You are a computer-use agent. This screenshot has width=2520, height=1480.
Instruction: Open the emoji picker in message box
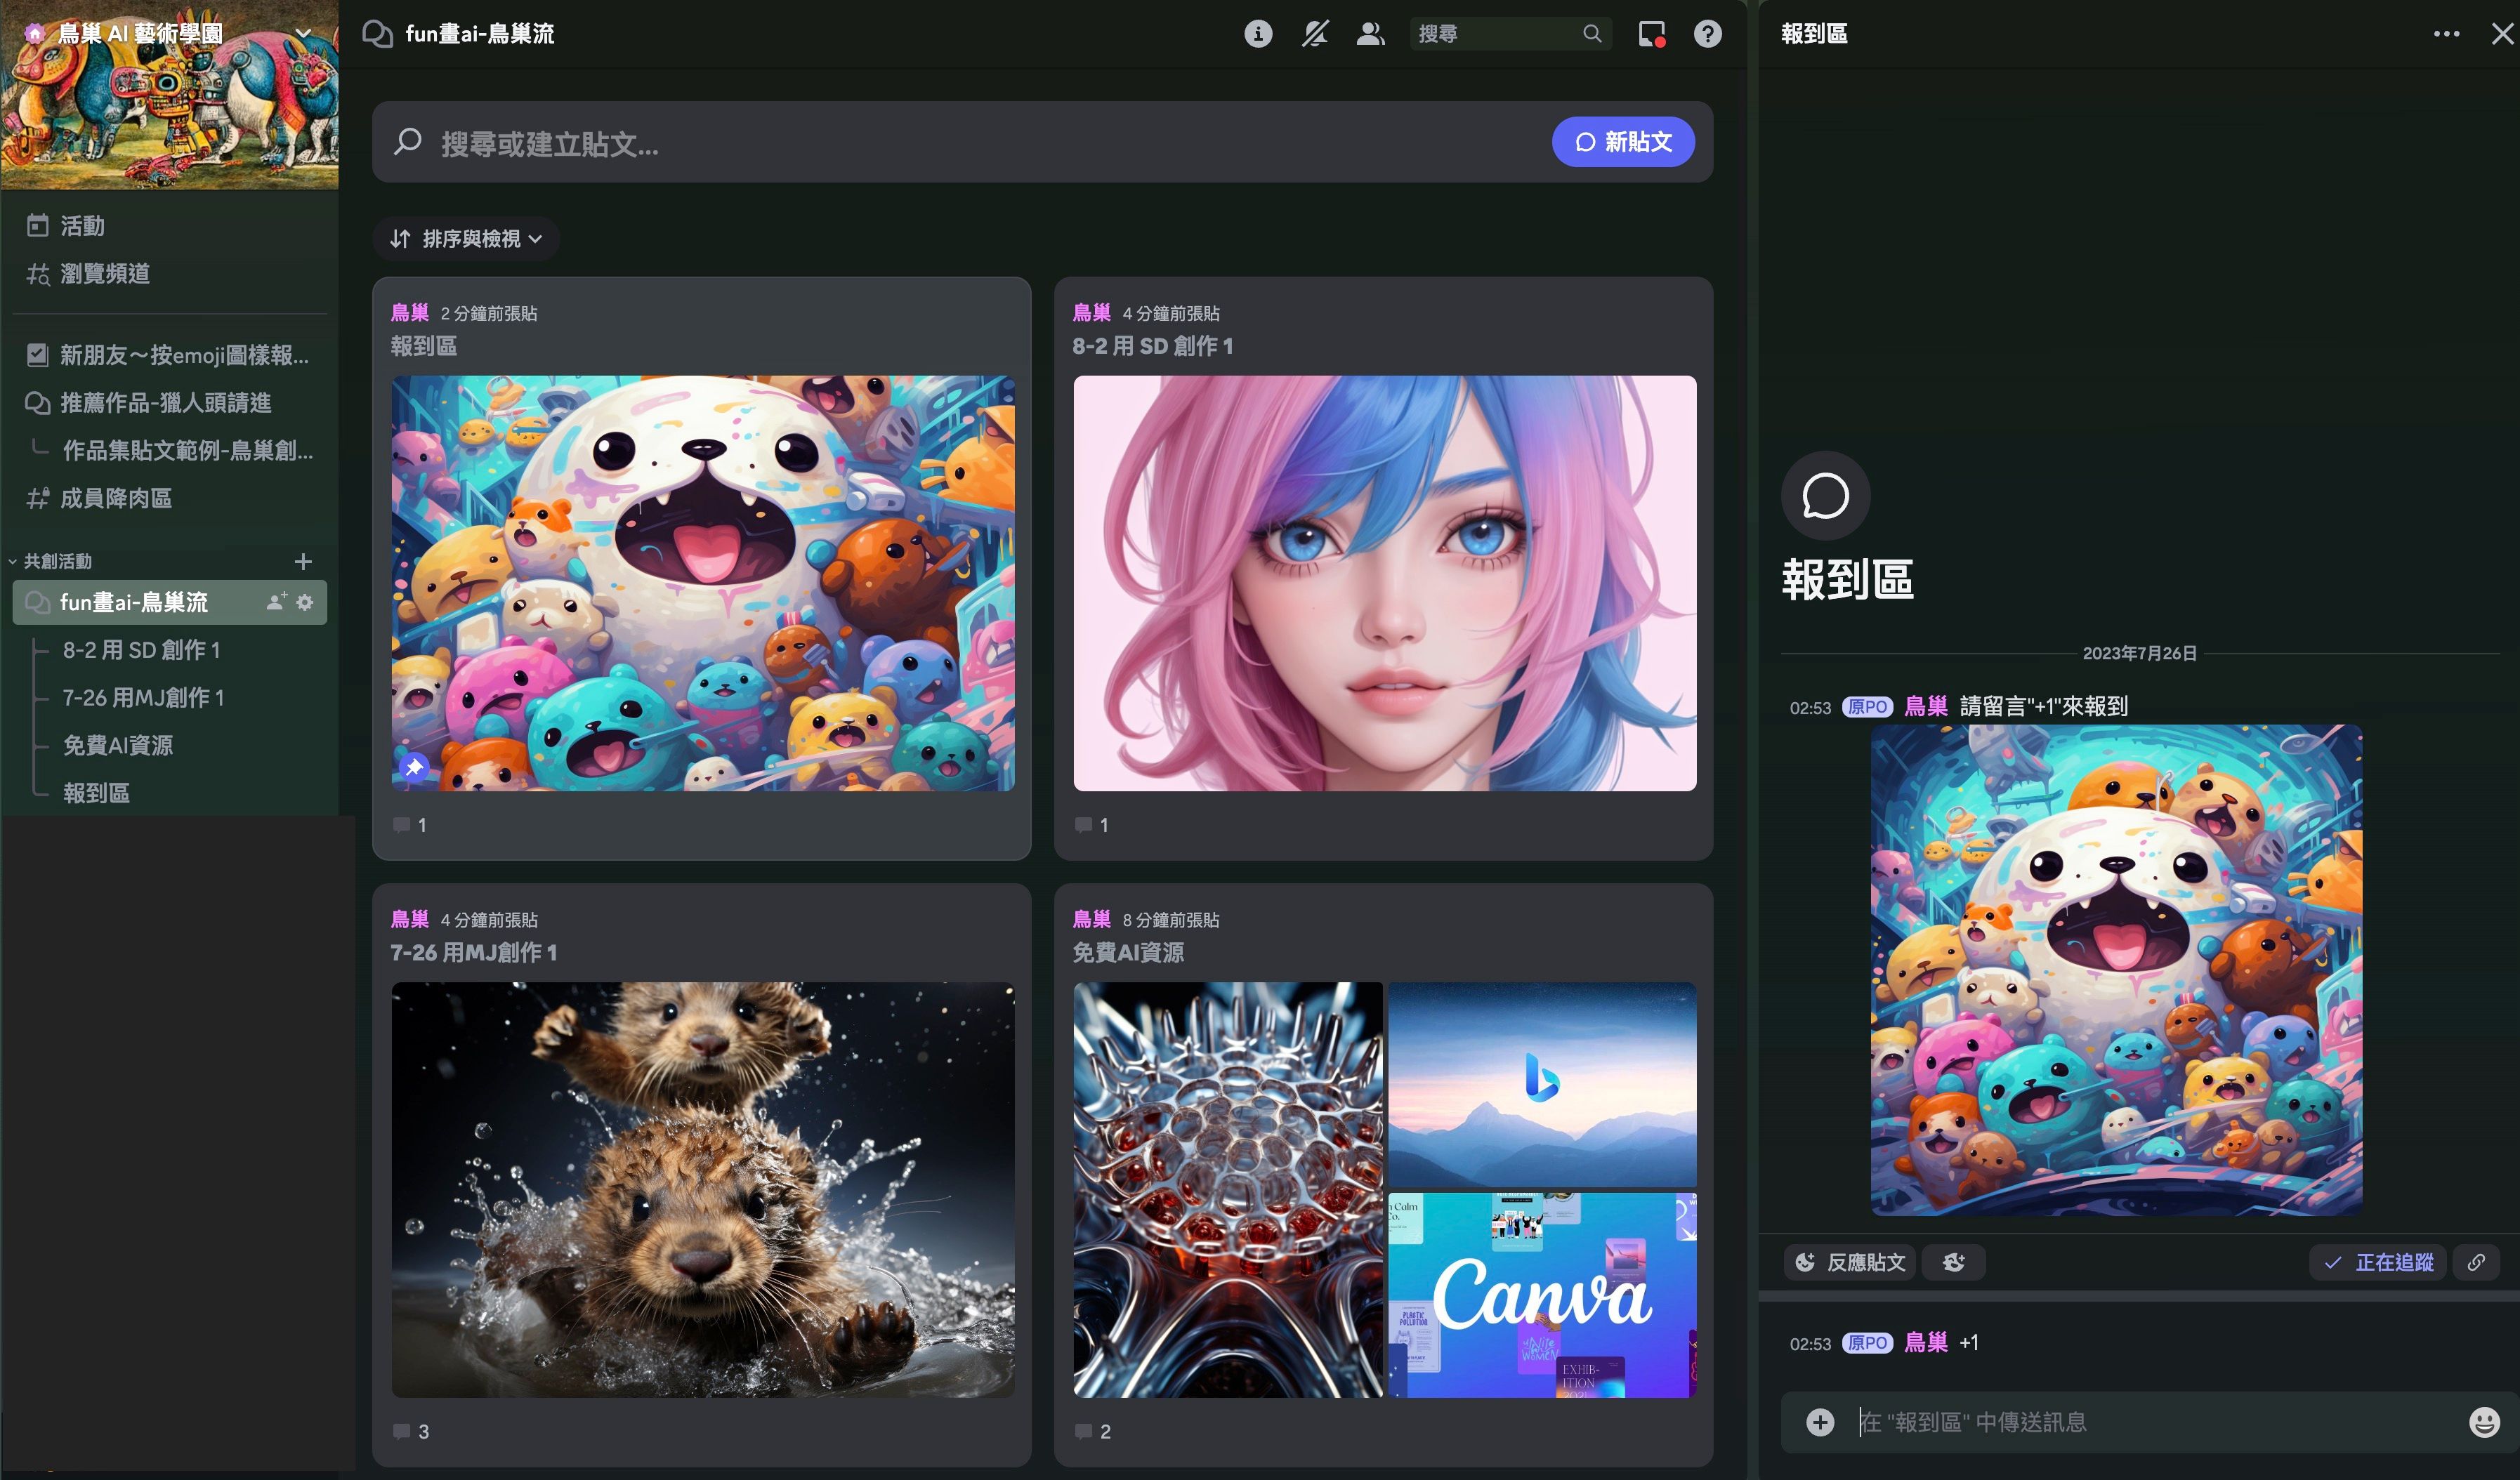[x=2484, y=1422]
